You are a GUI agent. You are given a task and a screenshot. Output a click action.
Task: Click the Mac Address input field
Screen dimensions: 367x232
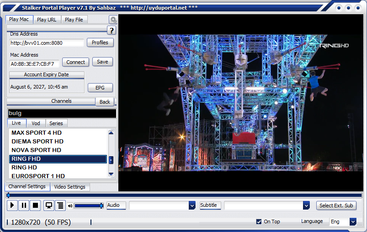click(34, 64)
